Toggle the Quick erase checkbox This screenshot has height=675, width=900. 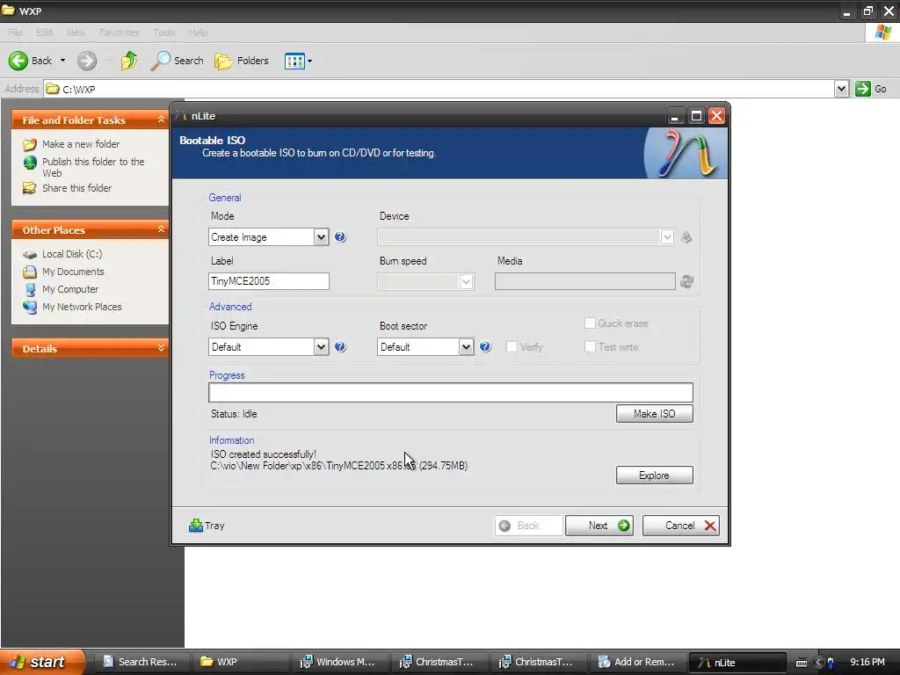(x=590, y=323)
